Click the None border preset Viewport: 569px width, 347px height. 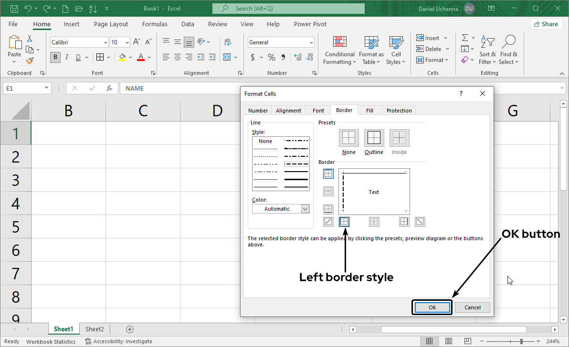[x=348, y=138]
